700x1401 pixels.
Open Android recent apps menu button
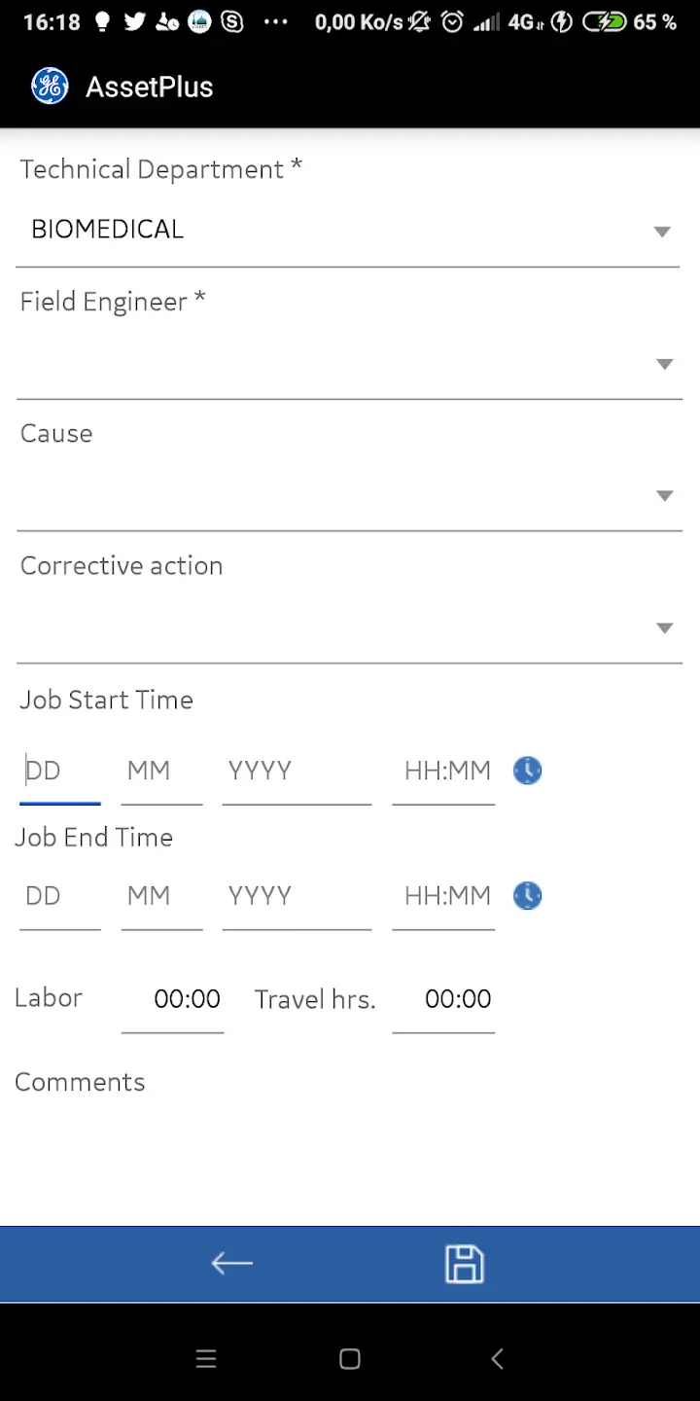tap(206, 1359)
